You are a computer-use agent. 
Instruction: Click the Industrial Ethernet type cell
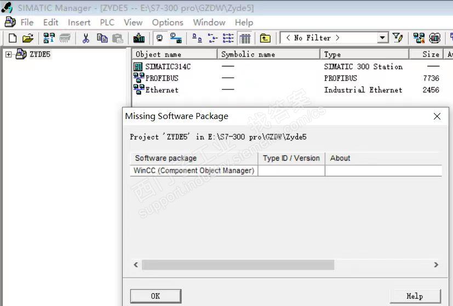(x=363, y=89)
